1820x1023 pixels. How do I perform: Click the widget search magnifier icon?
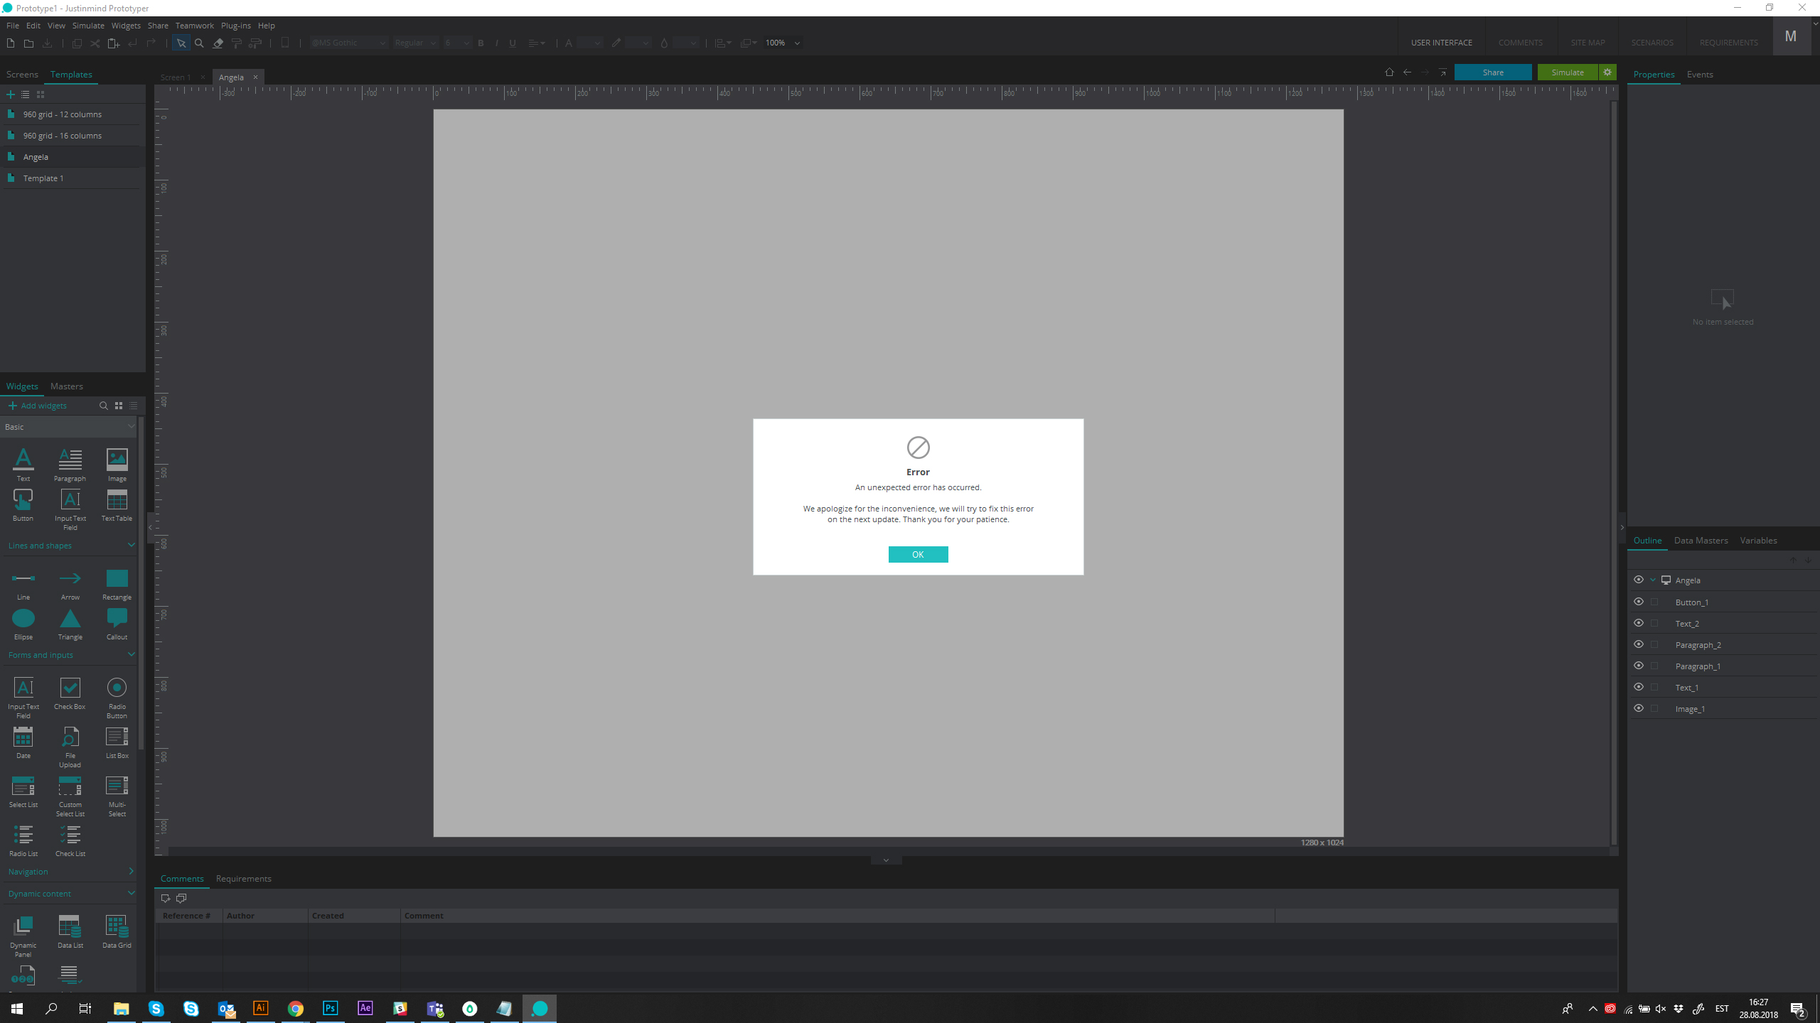tap(103, 406)
